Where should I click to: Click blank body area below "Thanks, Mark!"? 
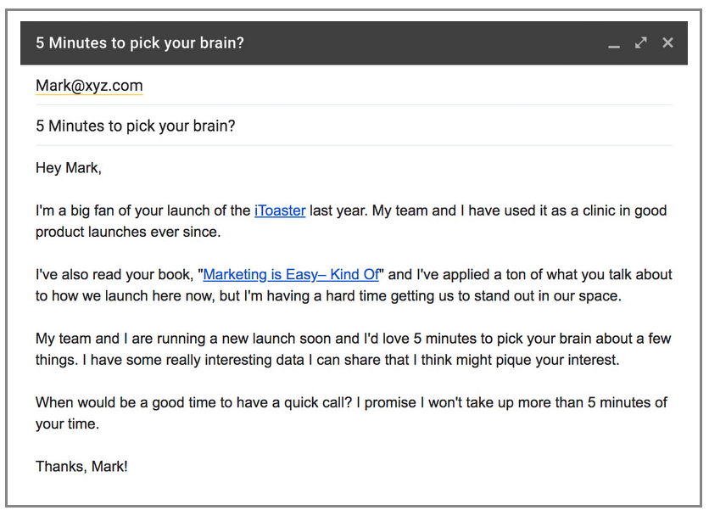point(354,490)
